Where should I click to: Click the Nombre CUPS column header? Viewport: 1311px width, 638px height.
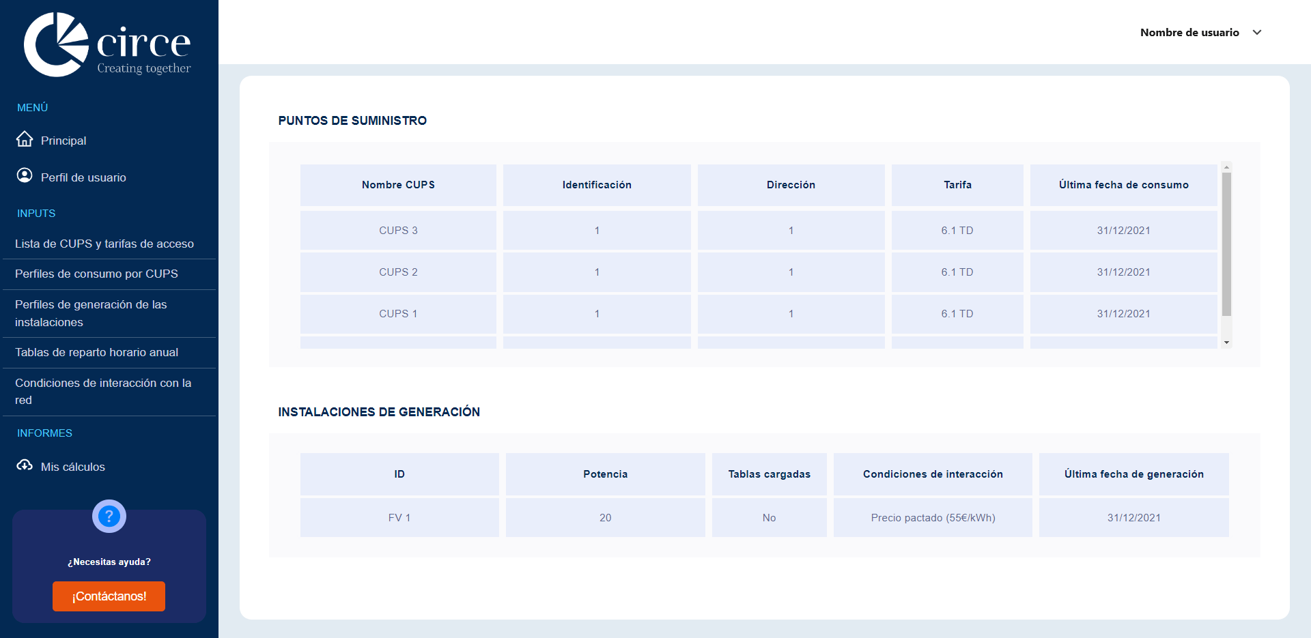pos(398,185)
